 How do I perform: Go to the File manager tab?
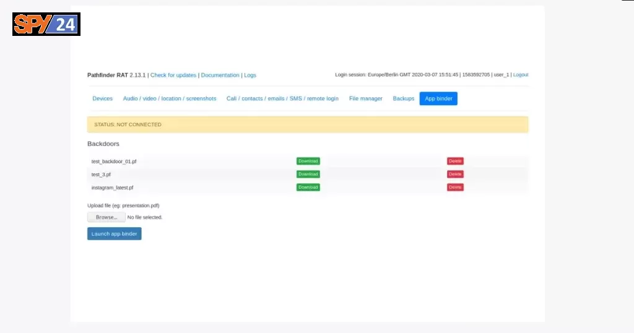[x=365, y=98]
